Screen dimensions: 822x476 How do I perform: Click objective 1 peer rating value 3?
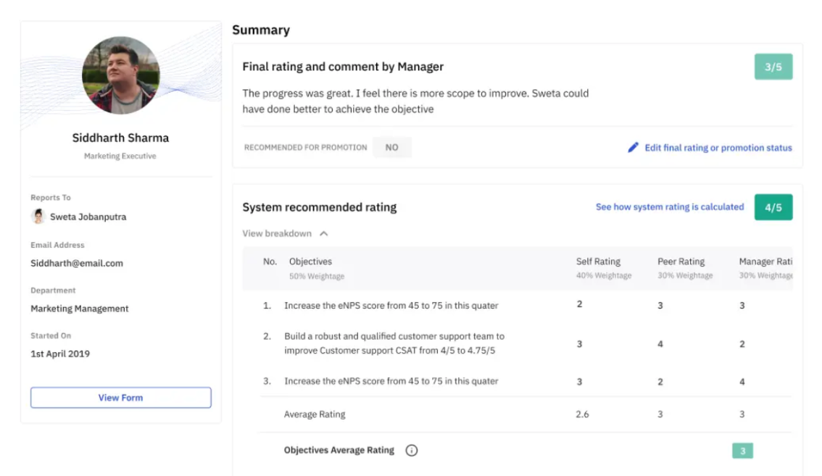coord(660,306)
